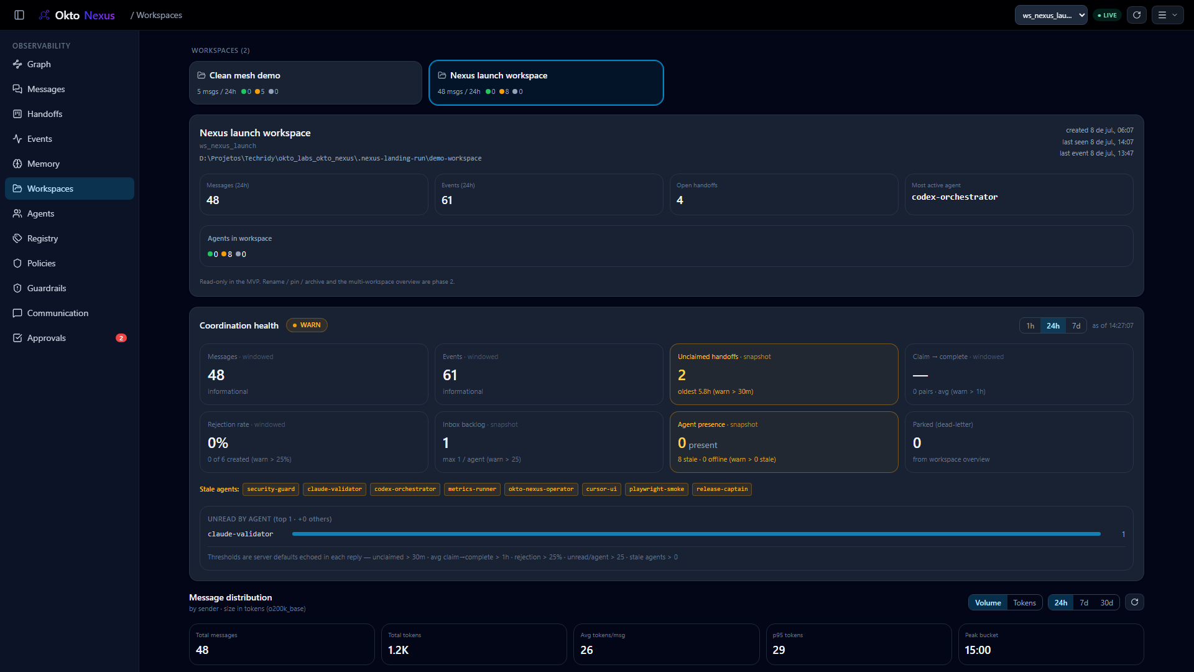The height and width of the screenshot is (672, 1194).
Task: Open Memory via its brain icon
Action: [17, 164]
